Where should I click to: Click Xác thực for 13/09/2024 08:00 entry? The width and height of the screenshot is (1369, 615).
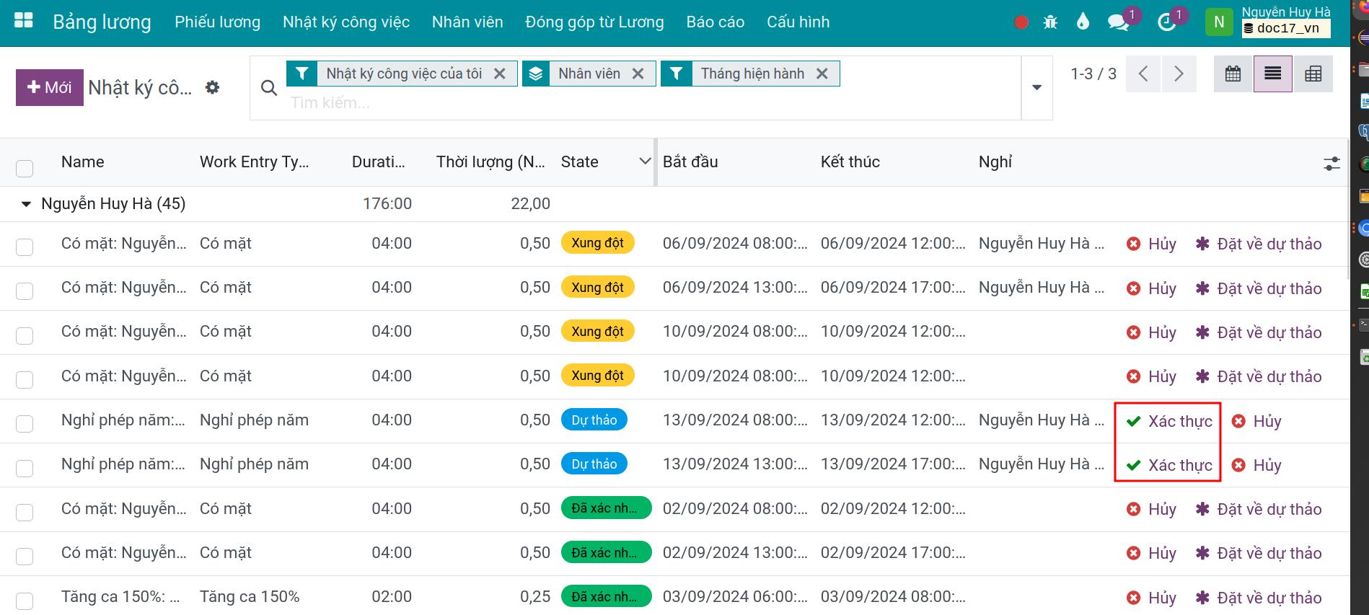click(1169, 421)
